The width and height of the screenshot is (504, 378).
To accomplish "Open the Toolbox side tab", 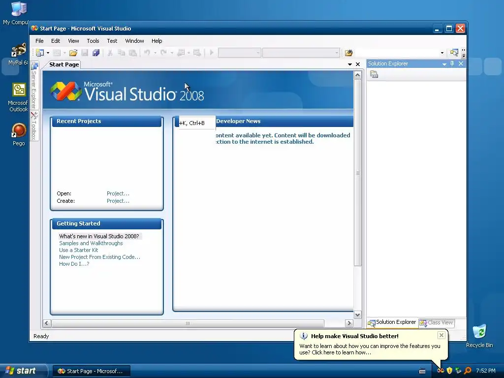I will [34, 126].
